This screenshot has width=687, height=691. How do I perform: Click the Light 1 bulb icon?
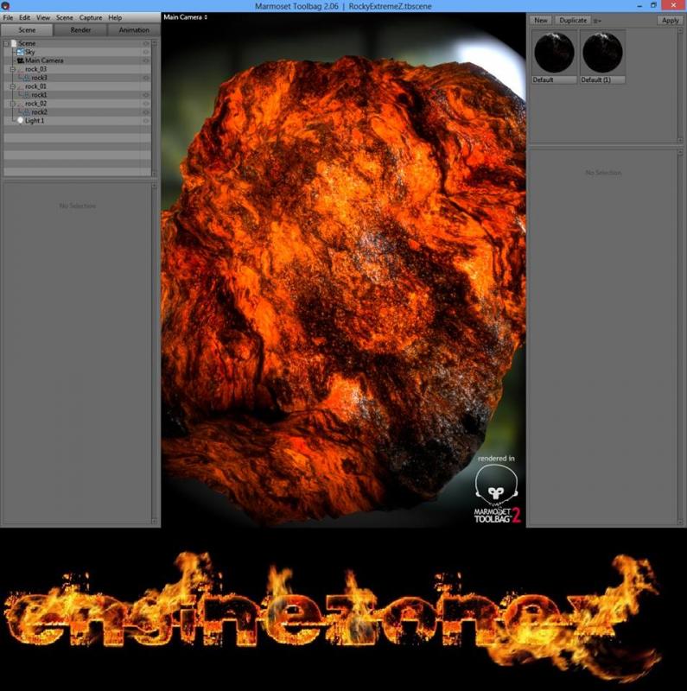pos(20,120)
